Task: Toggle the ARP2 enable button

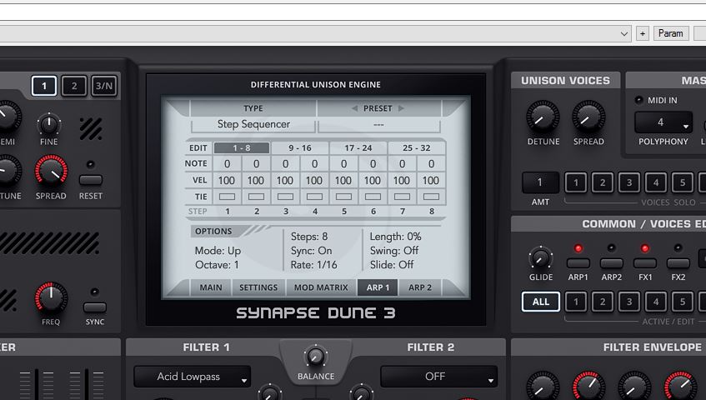Action: tap(612, 263)
